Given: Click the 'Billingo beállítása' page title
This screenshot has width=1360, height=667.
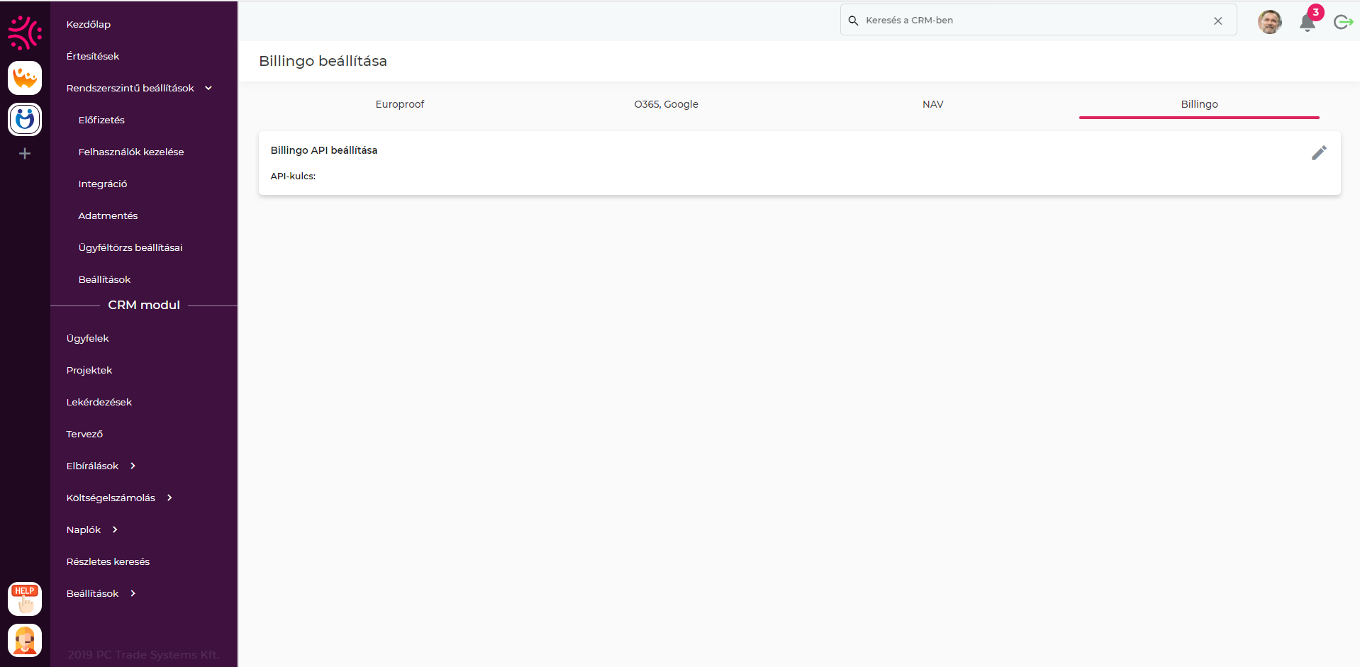Looking at the screenshot, I should [323, 61].
